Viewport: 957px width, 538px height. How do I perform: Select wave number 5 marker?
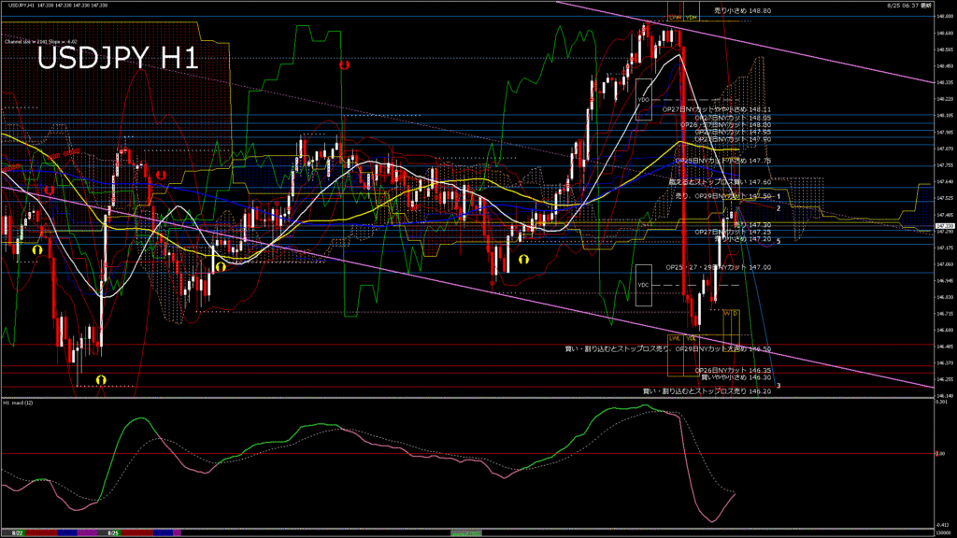(778, 241)
